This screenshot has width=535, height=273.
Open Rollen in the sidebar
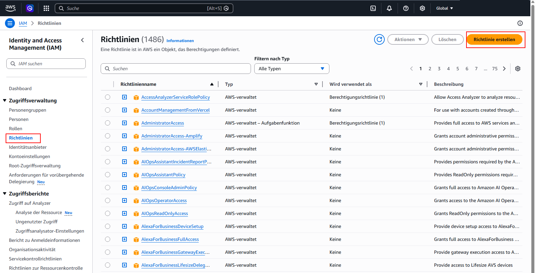click(16, 129)
